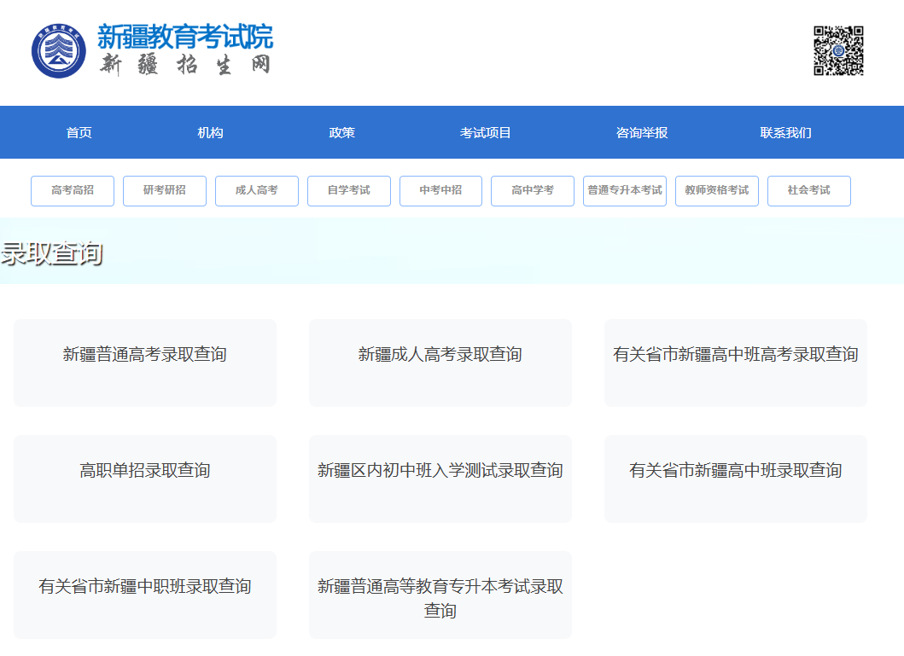Open 新疆普通高等教育专升本考试录取查询 card
Viewport: 904px width, 656px height.
440,595
